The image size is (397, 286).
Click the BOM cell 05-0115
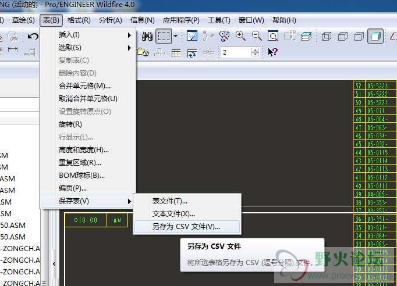click(x=381, y=152)
